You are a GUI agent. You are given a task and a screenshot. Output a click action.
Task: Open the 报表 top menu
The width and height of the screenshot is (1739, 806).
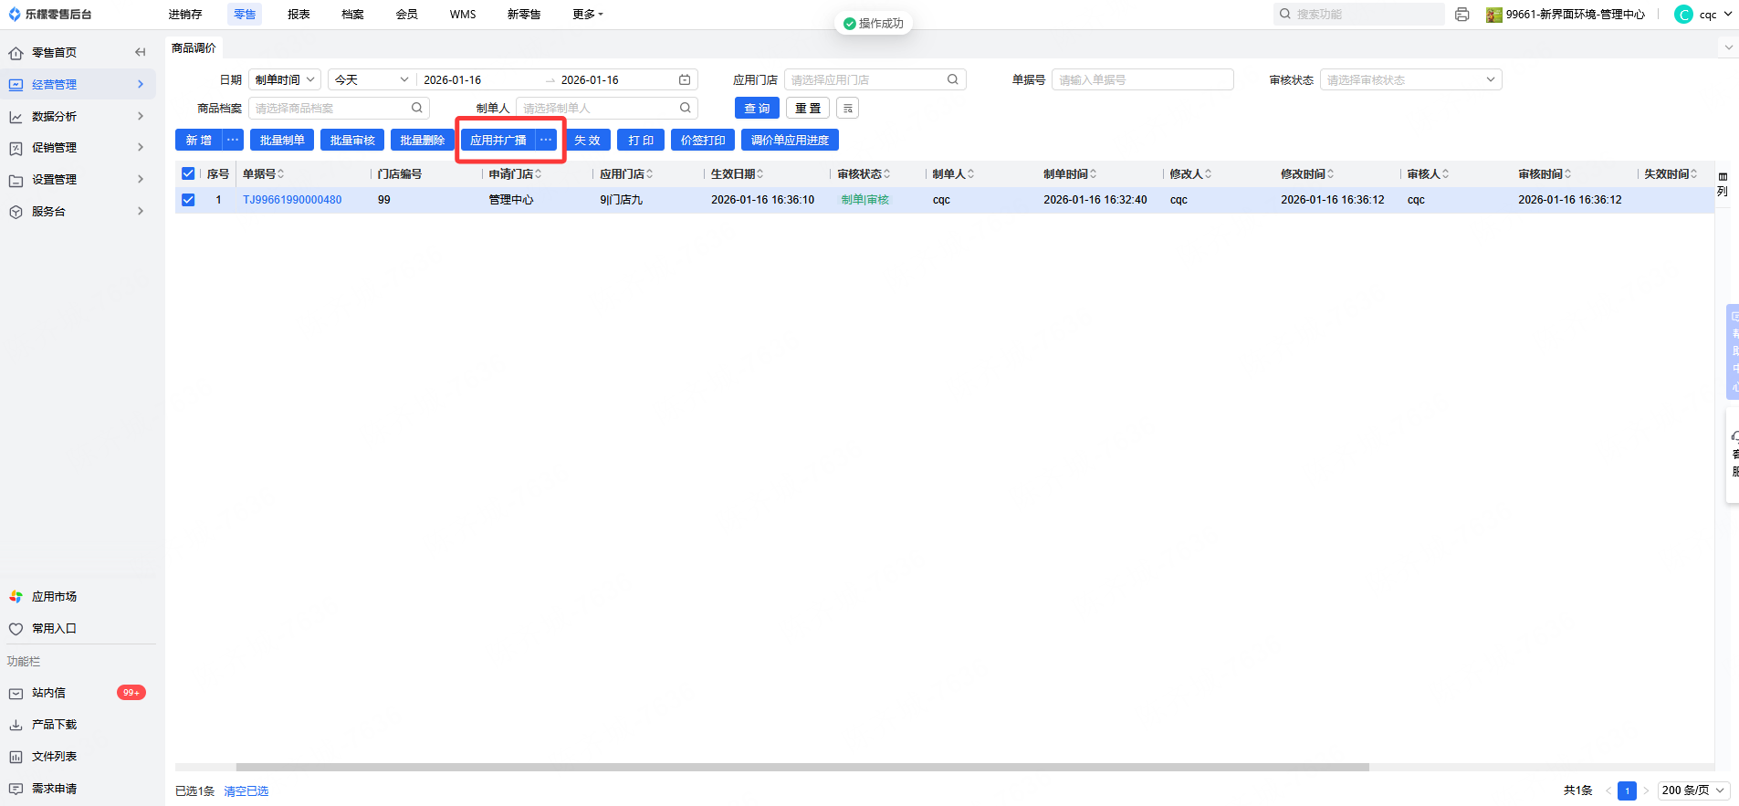(299, 15)
